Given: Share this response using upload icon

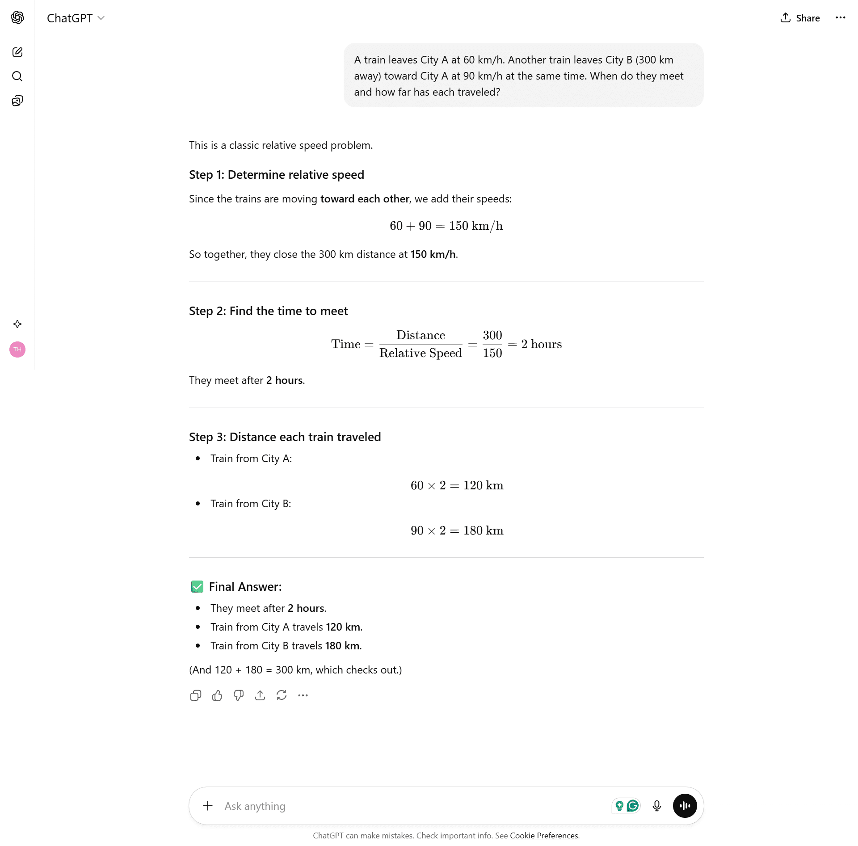Looking at the screenshot, I should pos(260,695).
